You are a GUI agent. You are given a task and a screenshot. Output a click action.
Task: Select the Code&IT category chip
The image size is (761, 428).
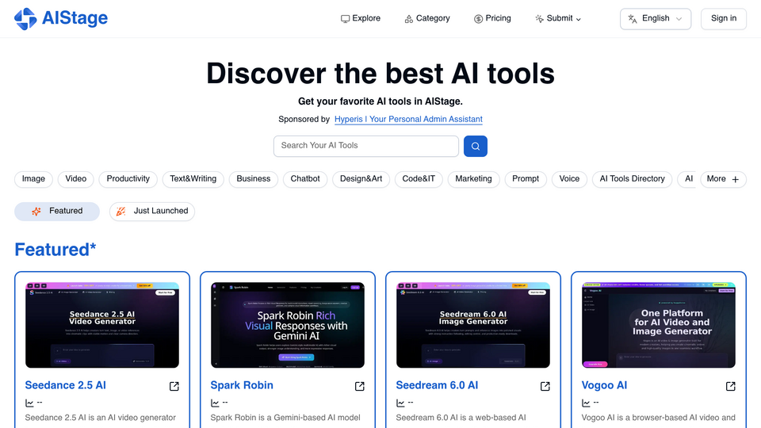[419, 179]
